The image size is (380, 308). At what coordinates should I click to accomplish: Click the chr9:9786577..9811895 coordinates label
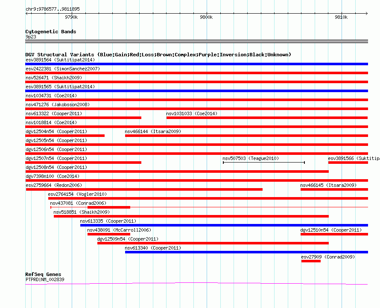pyautogui.click(x=53, y=9)
